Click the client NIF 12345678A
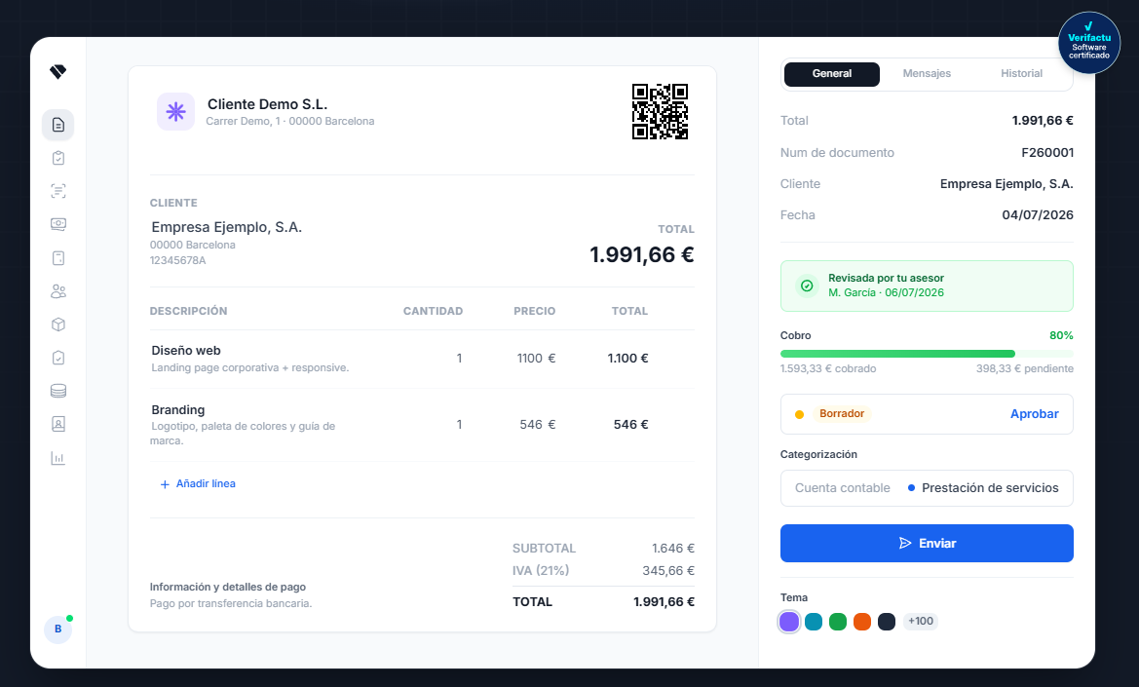1139x687 pixels. click(x=178, y=261)
